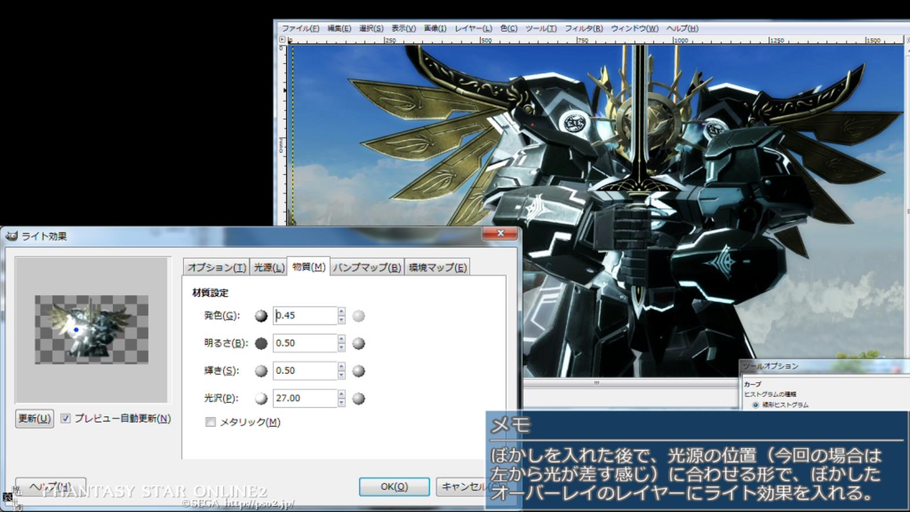
Task: Select the 物質(M) tab
Action: (309, 266)
